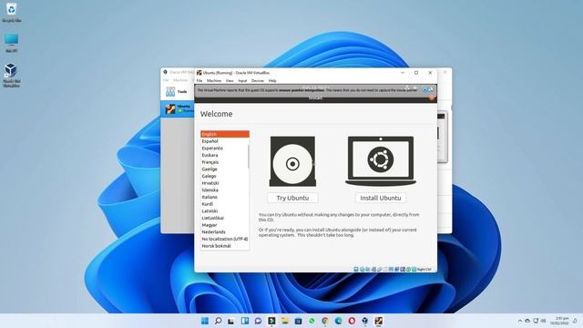Click the optical drive status icon
The height and width of the screenshot is (328, 583).
click(x=363, y=269)
